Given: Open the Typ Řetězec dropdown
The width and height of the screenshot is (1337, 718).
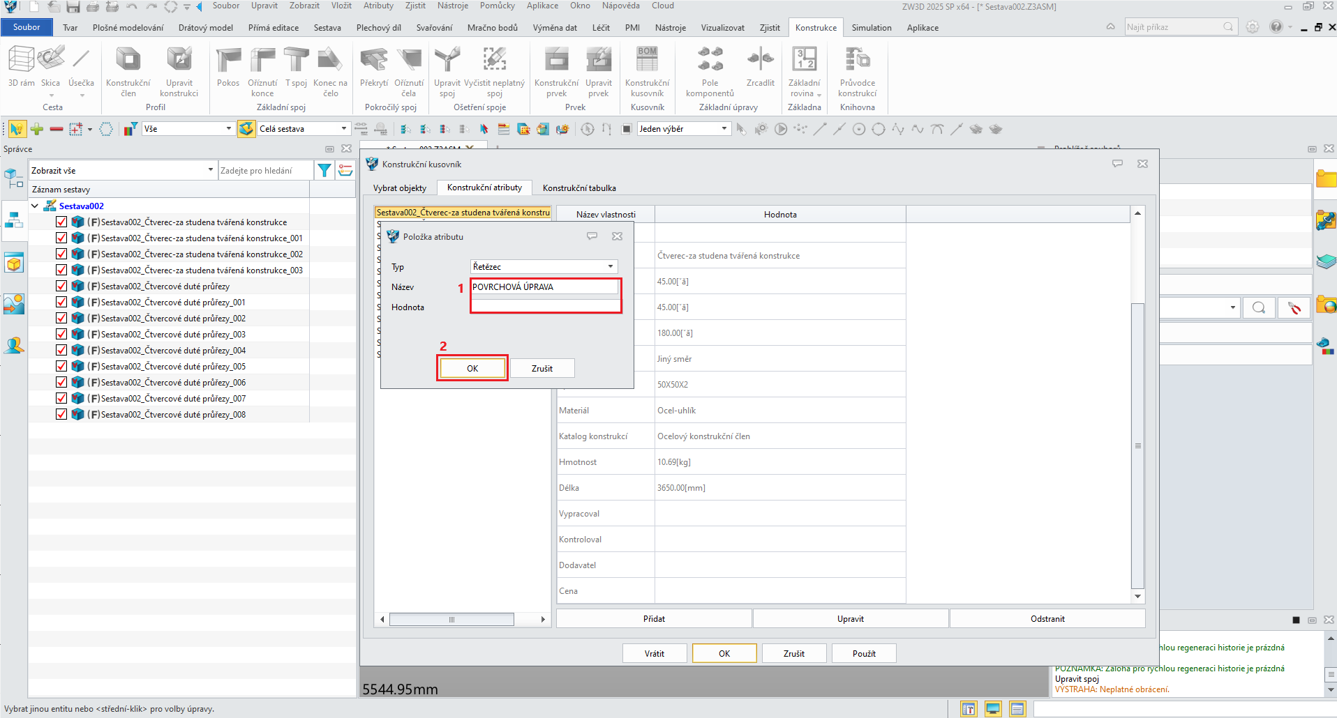Looking at the screenshot, I should pyautogui.click(x=544, y=266).
